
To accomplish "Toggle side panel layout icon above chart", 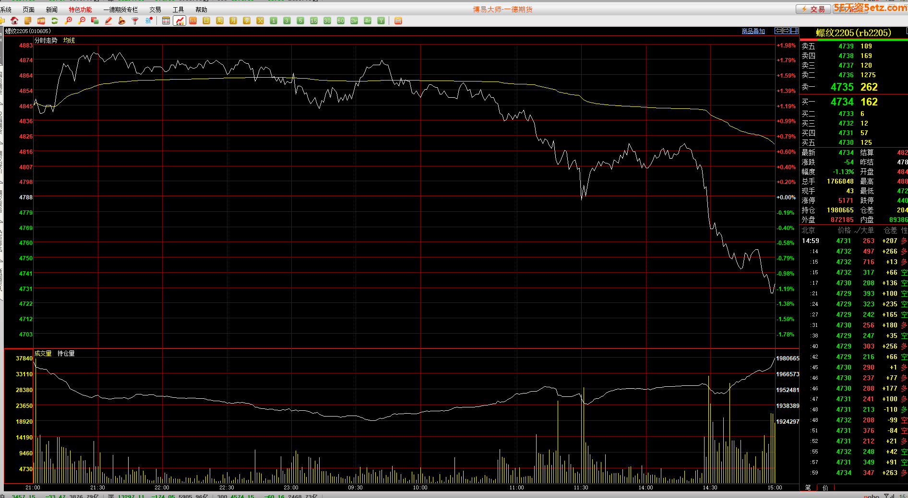I will tap(794, 31).
